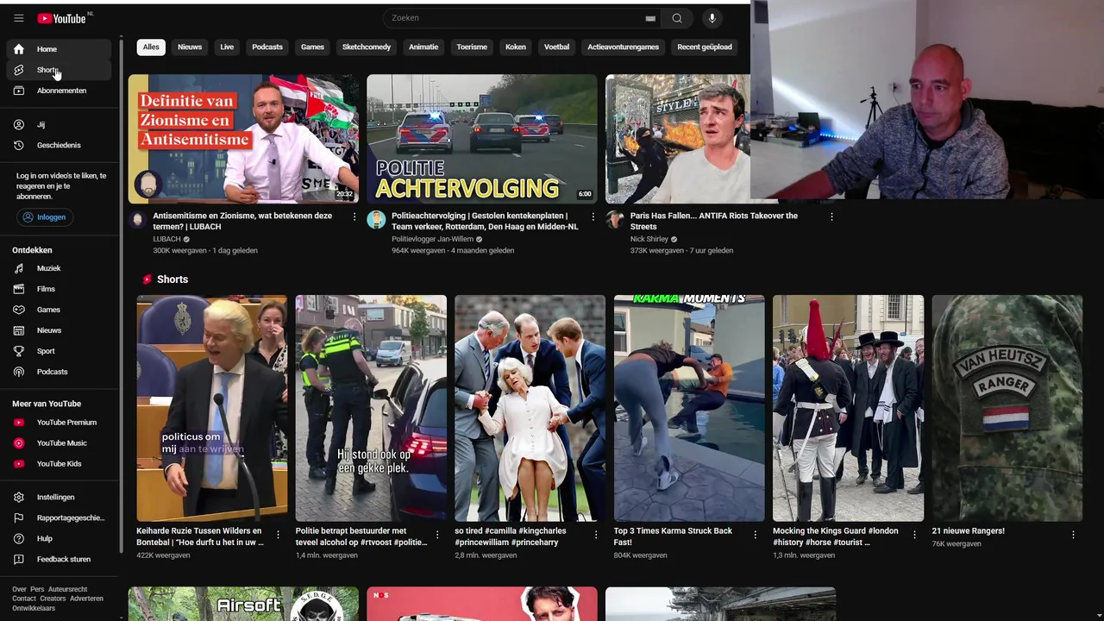
Task: Select the Live filter chip
Action: pos(227,47)
